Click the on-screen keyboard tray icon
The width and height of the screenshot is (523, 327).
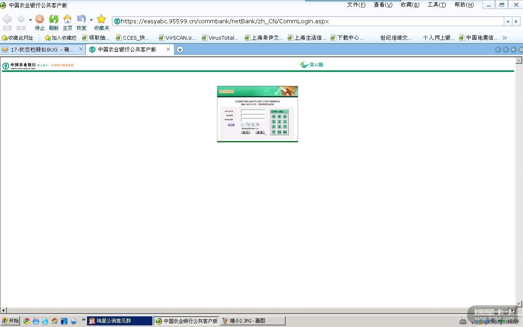[x=463, y=322]
